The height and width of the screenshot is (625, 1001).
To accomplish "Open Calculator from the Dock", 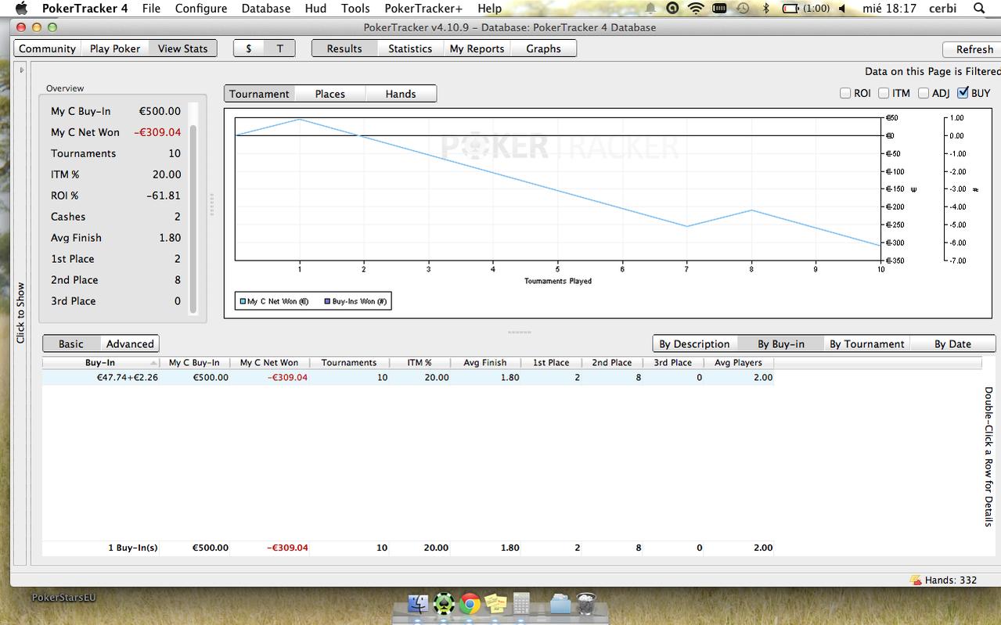I will point(521,604).
